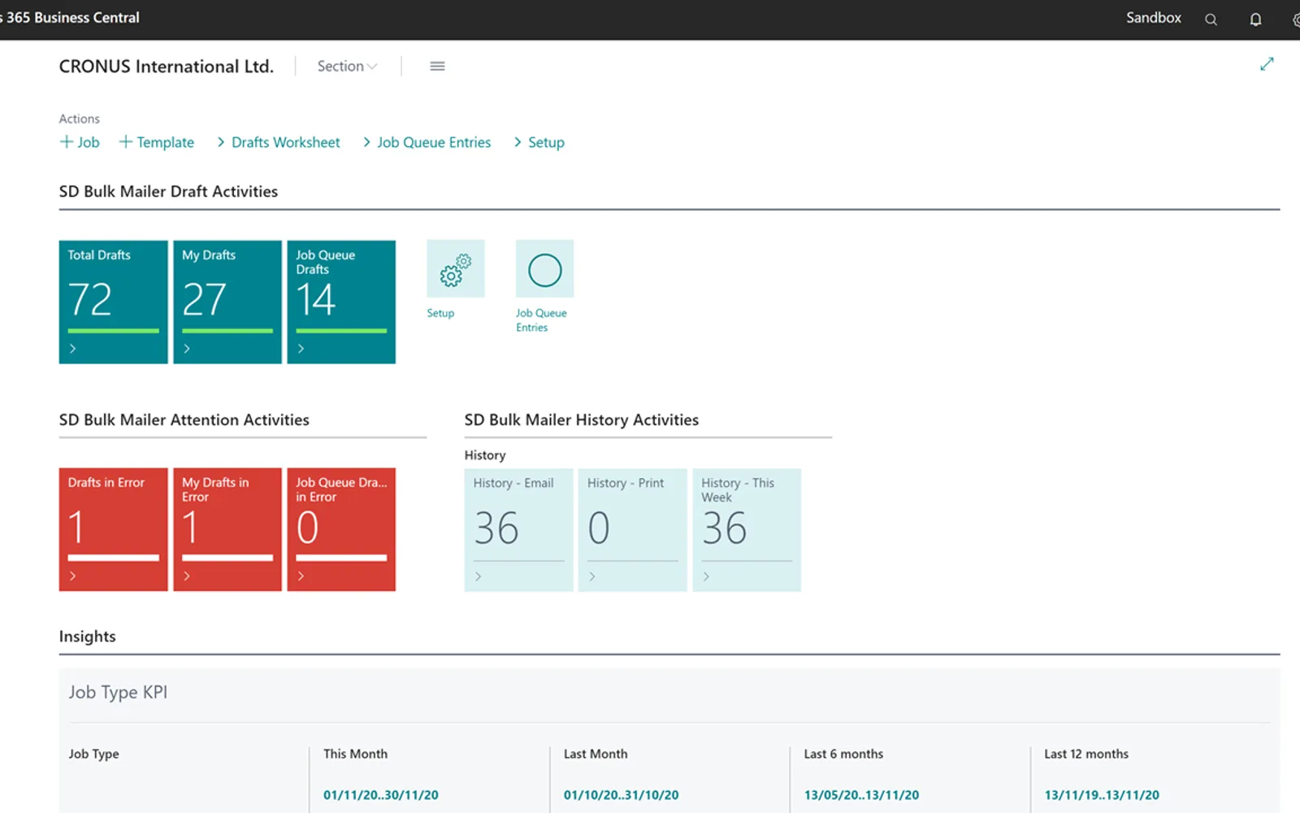Open the notifications bell icon
The image size is (1300, 813).
pyautogui.click(x=1255, y=20)
